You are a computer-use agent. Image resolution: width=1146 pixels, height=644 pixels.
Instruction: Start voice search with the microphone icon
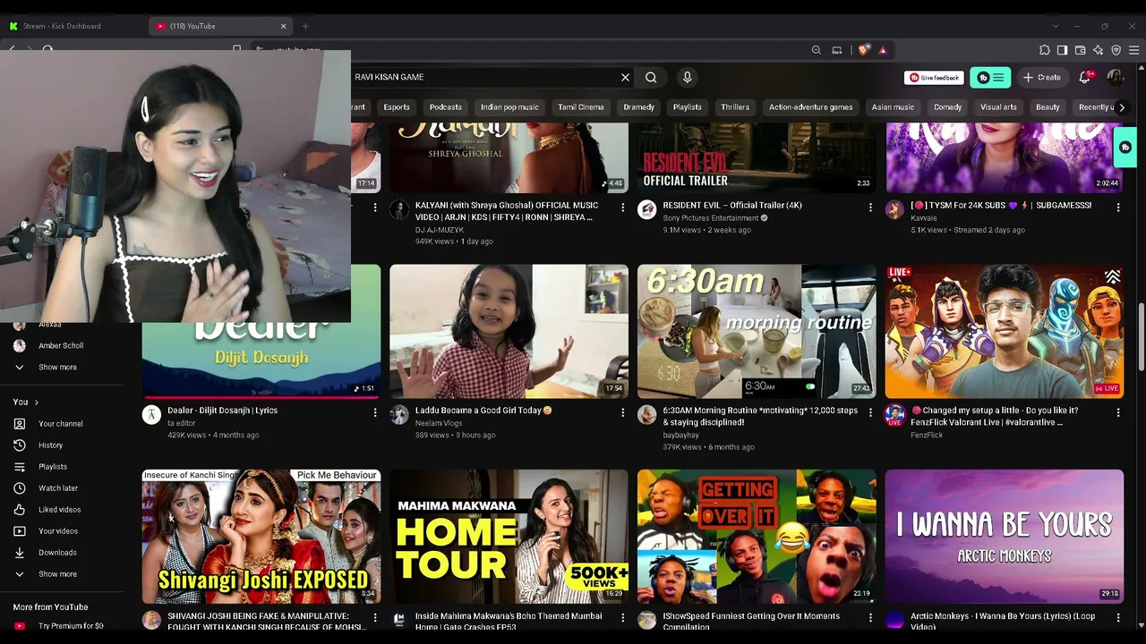tap(688, 78)
